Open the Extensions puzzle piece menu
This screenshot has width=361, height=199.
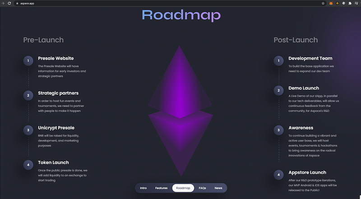[350, 3]
